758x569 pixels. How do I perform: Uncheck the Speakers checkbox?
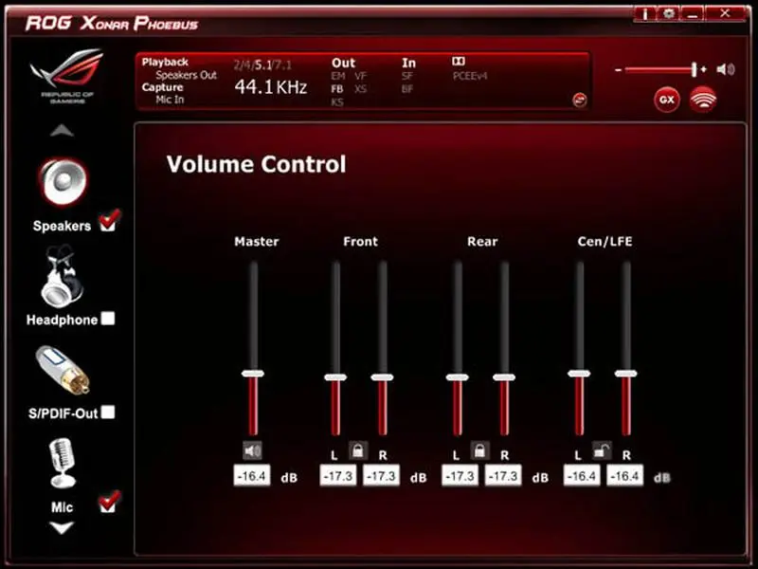pyautogui.click(x=108, y=222)
